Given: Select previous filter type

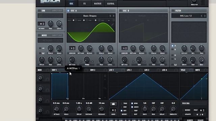Looking at the screenshot, I should click(201, 16).
